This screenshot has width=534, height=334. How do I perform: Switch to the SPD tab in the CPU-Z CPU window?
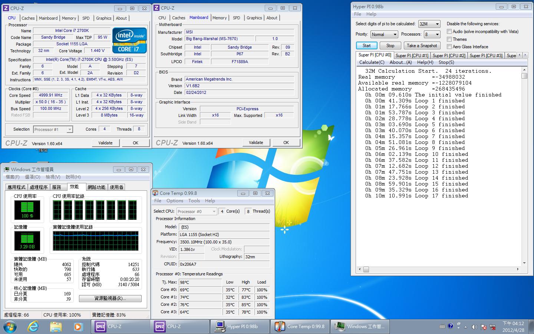pyautogui.click(x=86, y=18)
